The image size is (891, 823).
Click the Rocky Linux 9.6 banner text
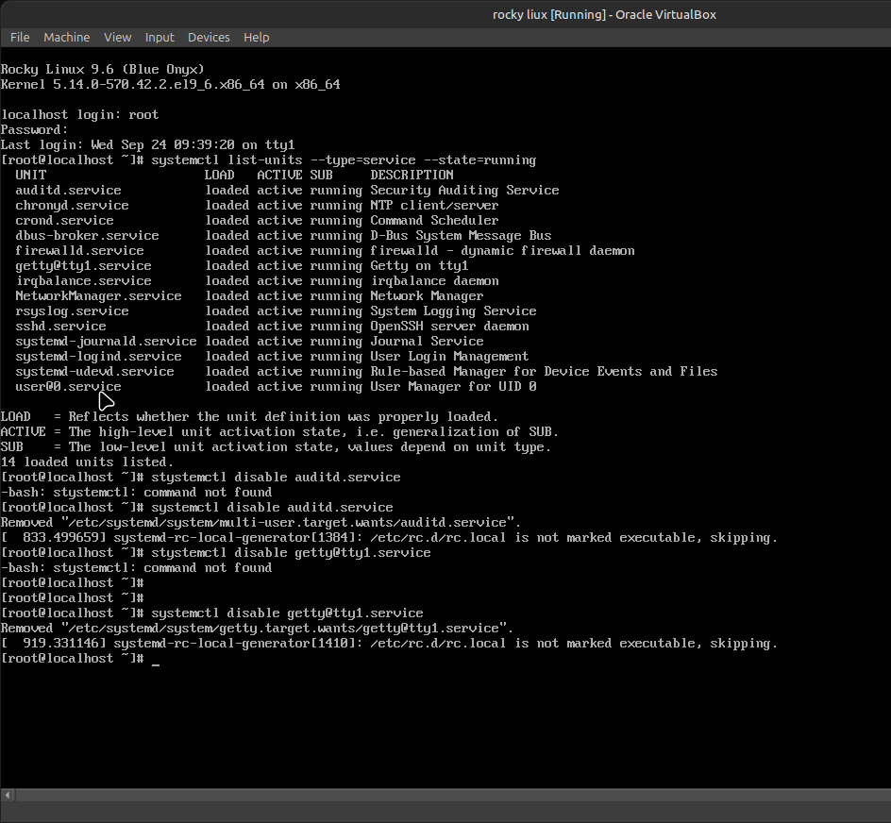click(102, 70)
